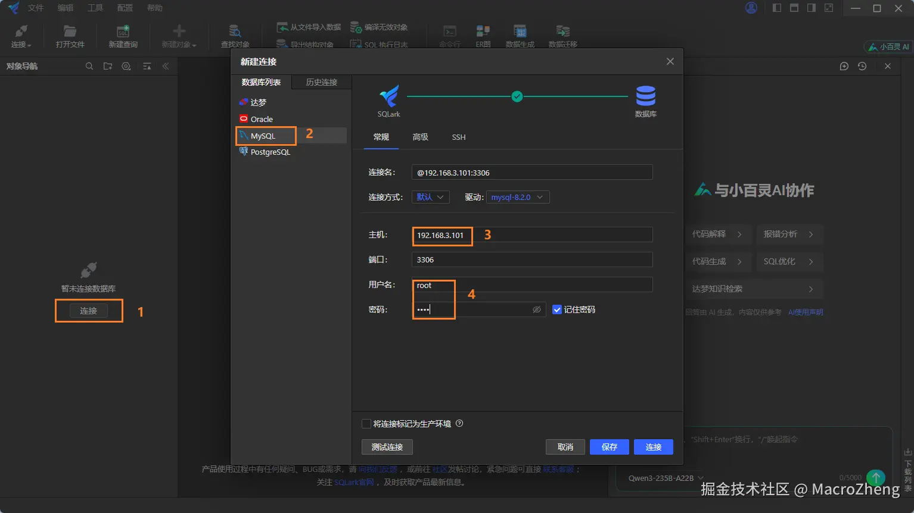The width and height of the screenshot is (914, 513).
Task: Click 编译无效对象 in the toolbar
Action: 379,27
